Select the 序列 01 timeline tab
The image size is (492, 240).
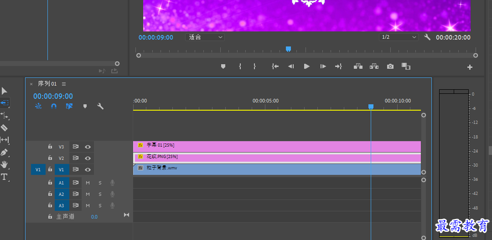(47, 84)
